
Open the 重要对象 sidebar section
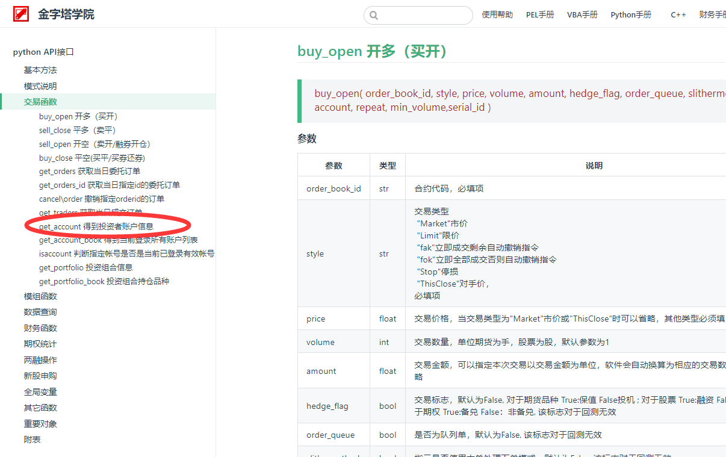pyautogui.click(x=40, y=424)
